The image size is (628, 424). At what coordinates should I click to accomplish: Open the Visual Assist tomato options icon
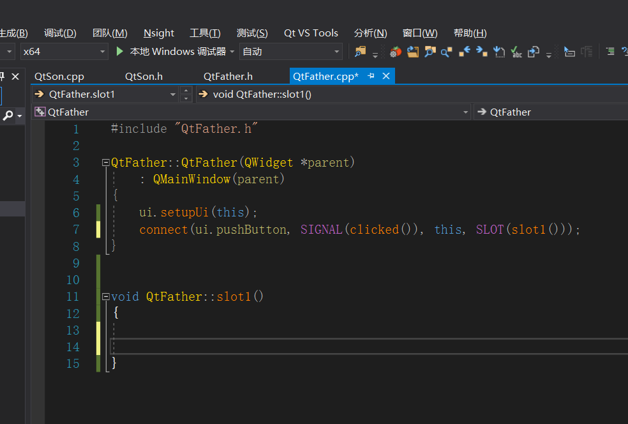coord(395,52)
